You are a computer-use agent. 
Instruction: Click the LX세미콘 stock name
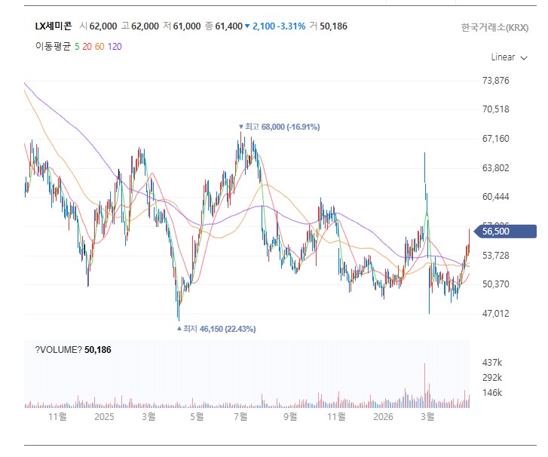point(54,26)
